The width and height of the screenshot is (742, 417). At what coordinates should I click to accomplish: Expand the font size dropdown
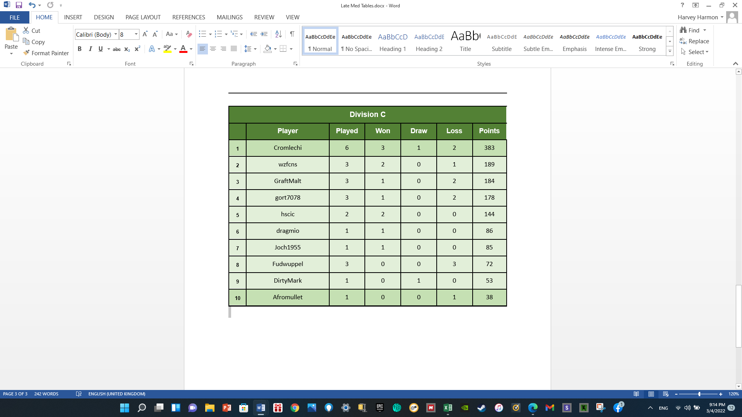[136, 34]
